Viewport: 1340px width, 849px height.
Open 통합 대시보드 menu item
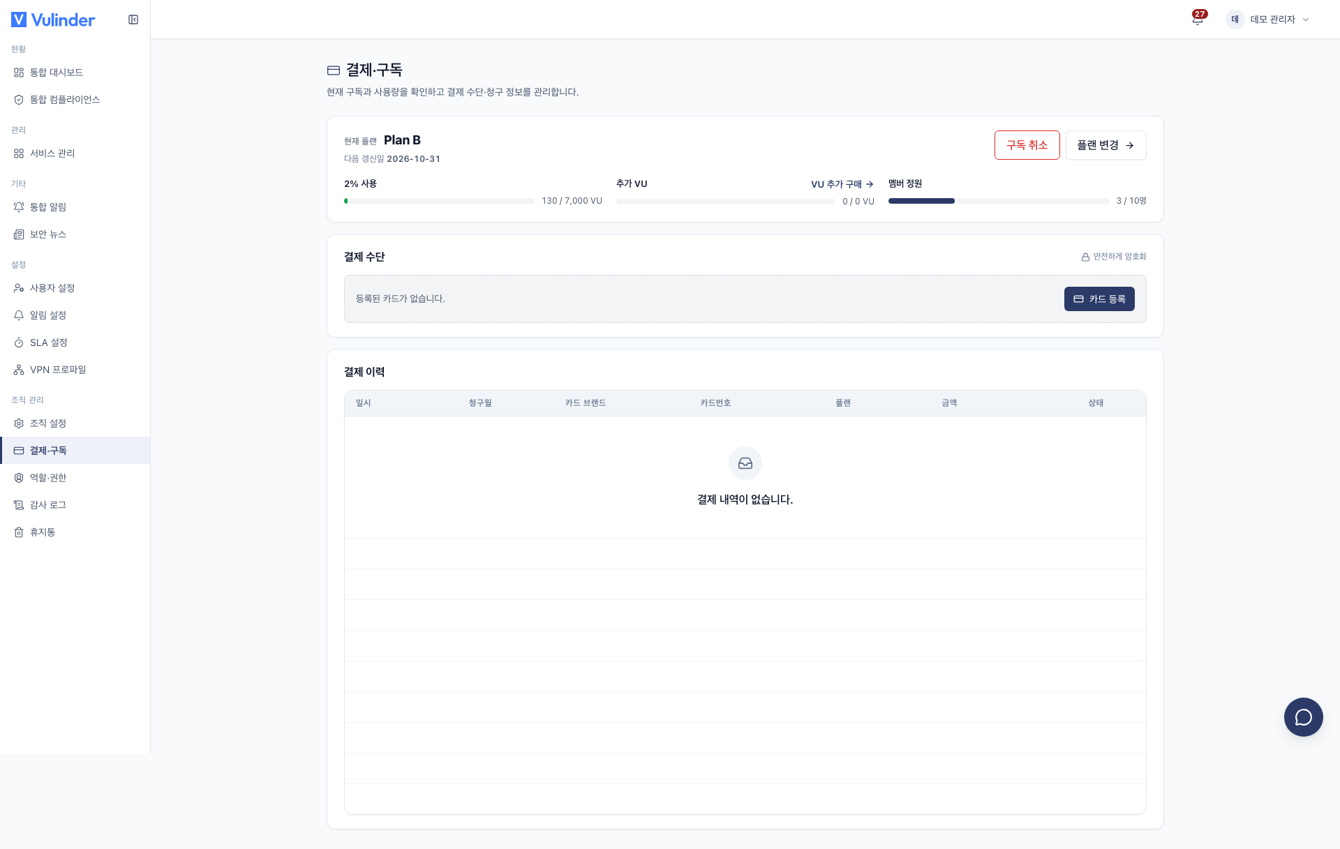[x=75, y=73]
